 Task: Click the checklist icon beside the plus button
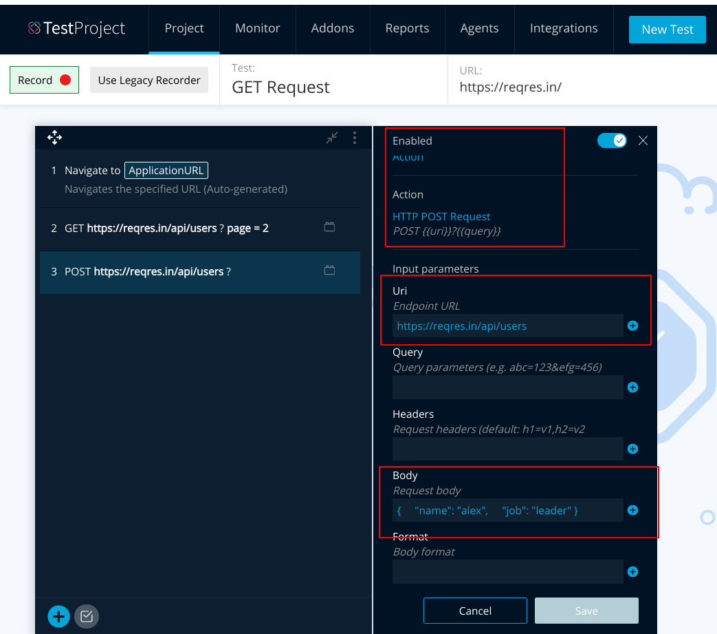87,616
